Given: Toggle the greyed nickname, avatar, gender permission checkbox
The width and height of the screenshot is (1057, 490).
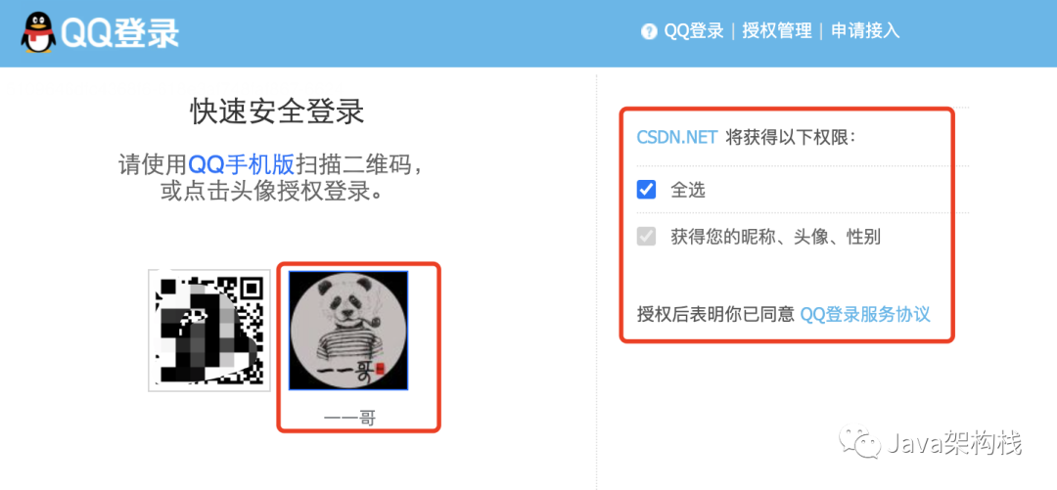Looking at the screenshot, I should click(647, 237).
